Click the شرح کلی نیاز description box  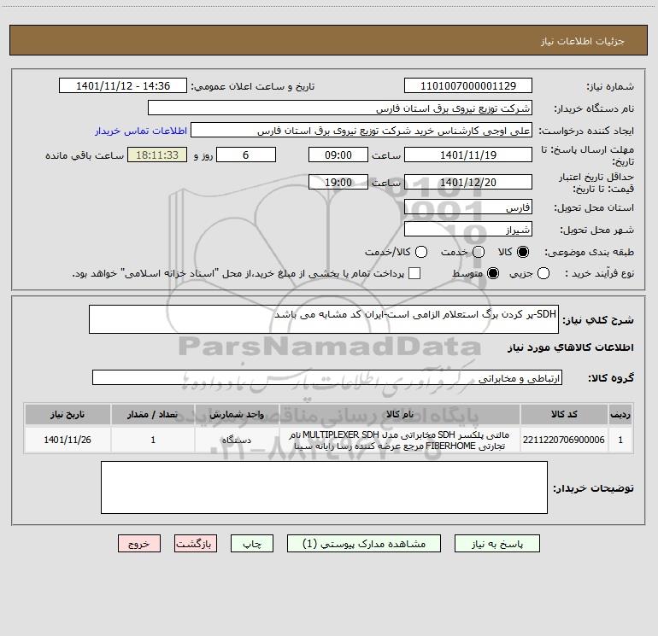[324, 319]
